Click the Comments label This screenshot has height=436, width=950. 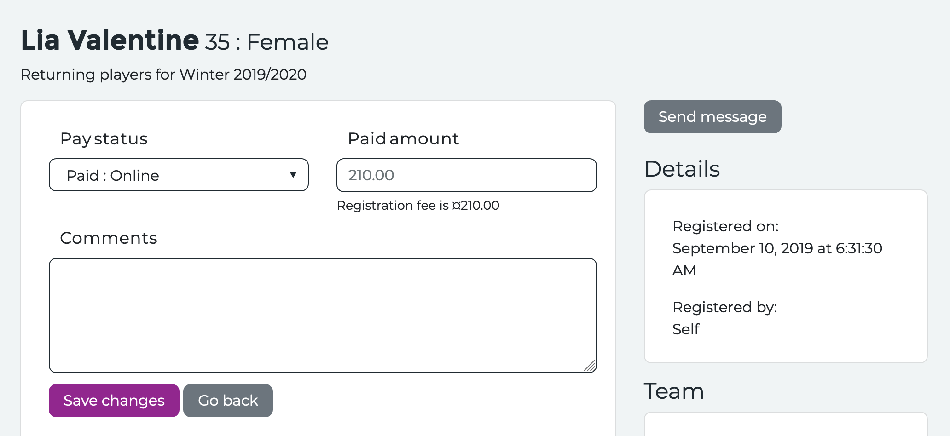point(109,238)
